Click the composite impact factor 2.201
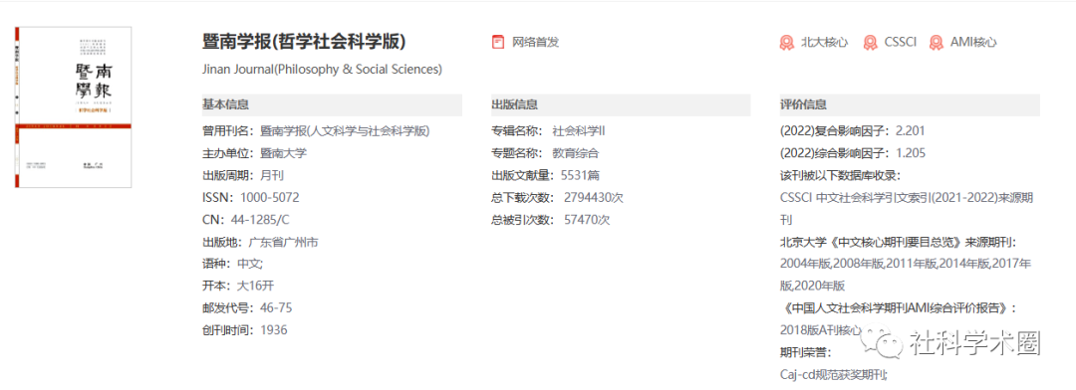This screenshot has height=390, width=1076. pos(912,131)
